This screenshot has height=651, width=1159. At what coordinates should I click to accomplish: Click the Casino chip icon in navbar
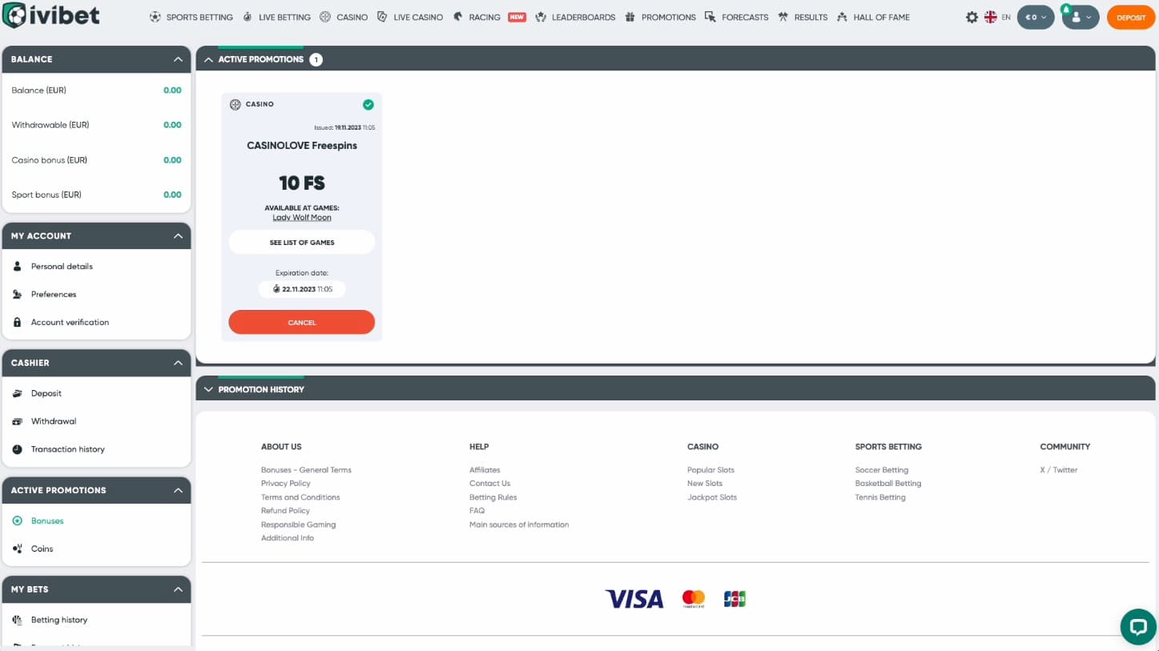click(325, 17)
